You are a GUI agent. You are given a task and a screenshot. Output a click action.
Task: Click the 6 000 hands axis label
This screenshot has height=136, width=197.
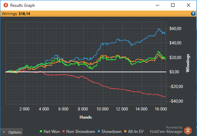pos(63,109)
